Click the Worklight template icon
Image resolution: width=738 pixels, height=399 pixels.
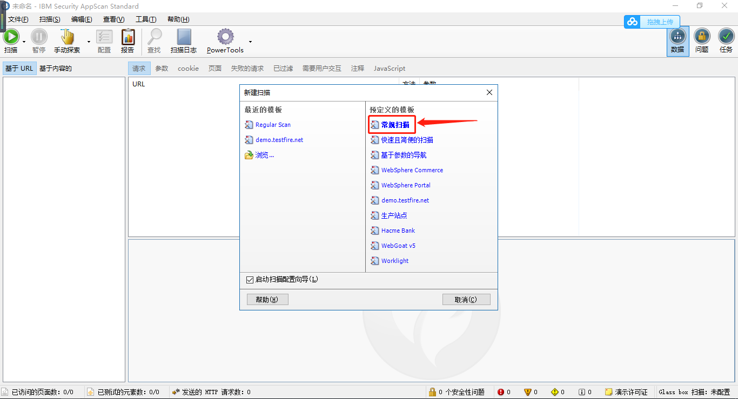375,261
